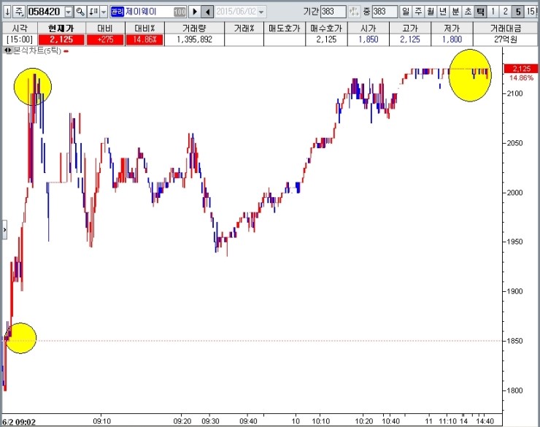Expand the dropdown next to sort icon

(104, 12)
